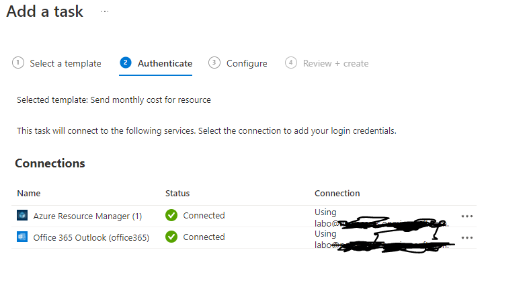The height and width of the screenshot is (281, 527).
Task: Click step 1 circle icon
Action: click(x=18, y=63)
